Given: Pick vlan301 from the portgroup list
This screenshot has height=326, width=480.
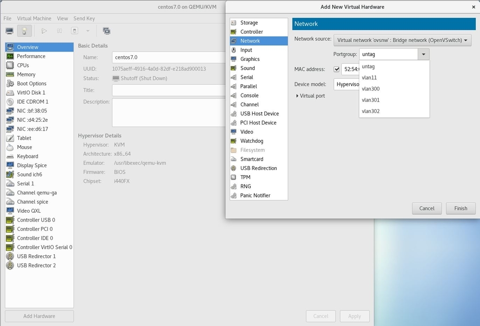Looking at the screenshot, I should tap(394, 100).
